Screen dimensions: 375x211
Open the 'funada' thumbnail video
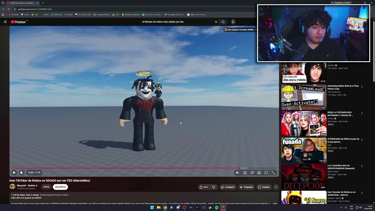(304, 150)
